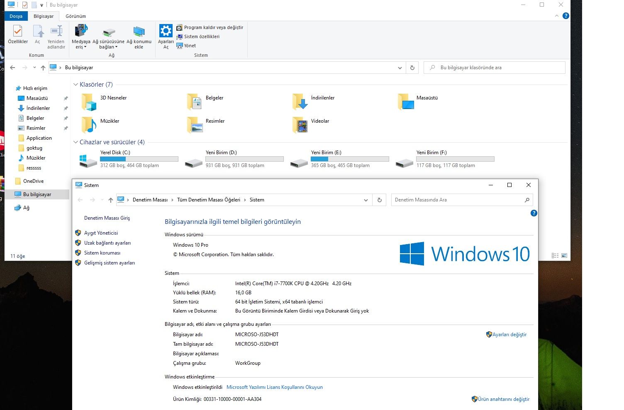Click Ayarları değiştir link
This screenshot has width=624, height=410.
[509, 335]
